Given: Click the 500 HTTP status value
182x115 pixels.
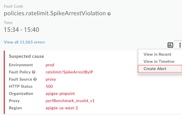Looking at the screenshot, I should point(49,86).
